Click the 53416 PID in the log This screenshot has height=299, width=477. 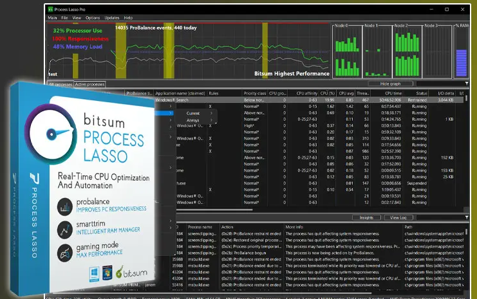[x=178, y=285]
